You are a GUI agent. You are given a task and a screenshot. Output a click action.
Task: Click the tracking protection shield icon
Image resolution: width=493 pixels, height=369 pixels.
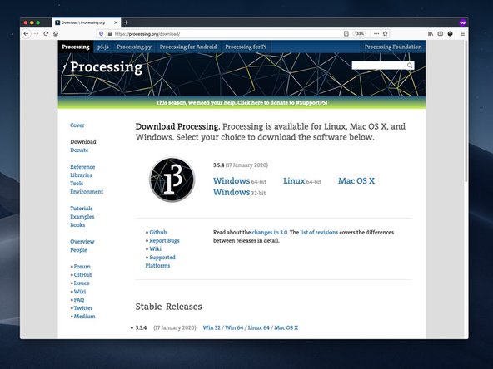pyautogui.click(x=101, y=33)
